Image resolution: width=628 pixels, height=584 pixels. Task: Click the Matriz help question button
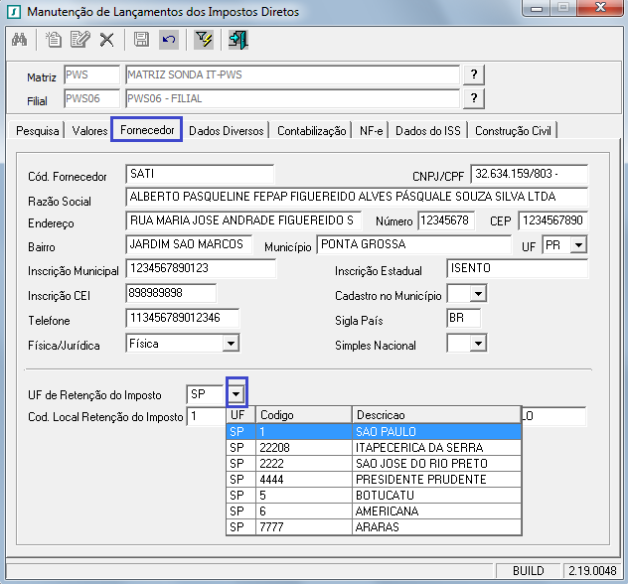point(475,75)
